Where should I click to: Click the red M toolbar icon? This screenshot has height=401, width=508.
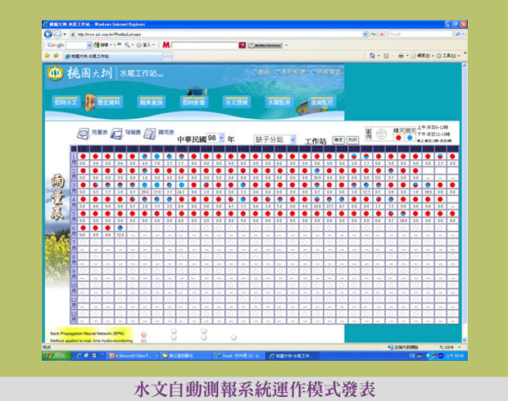pos(166,44)
